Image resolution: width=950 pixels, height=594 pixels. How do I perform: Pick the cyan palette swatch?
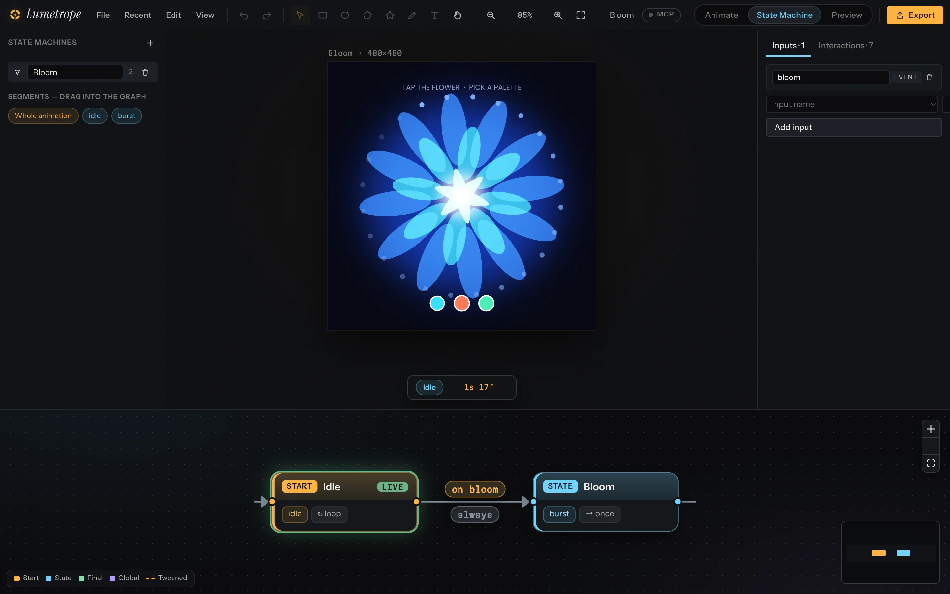click(x=437, y=303)
